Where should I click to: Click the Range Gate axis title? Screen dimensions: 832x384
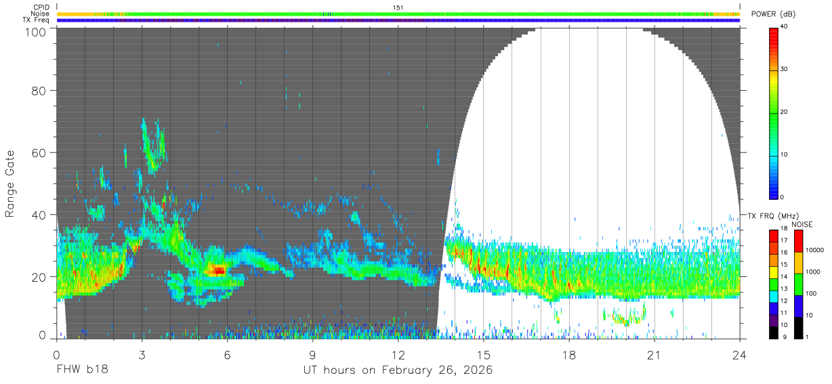coord(10,184)
